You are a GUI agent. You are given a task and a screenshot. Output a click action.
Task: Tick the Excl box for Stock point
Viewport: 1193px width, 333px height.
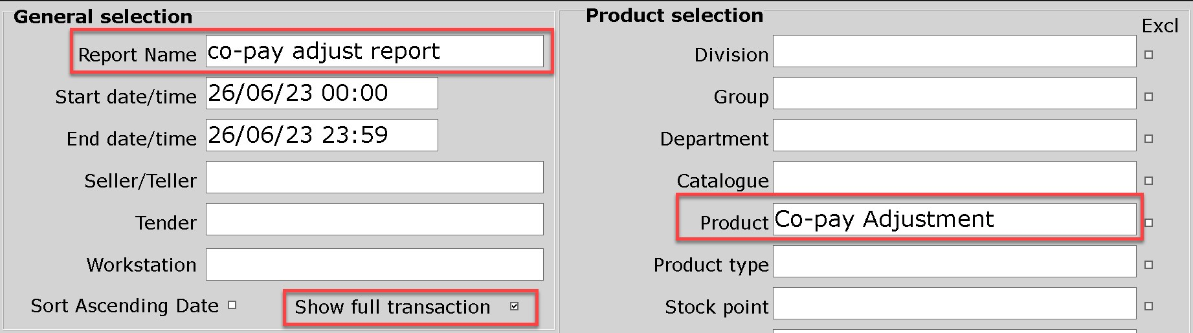click(1149, 306)
